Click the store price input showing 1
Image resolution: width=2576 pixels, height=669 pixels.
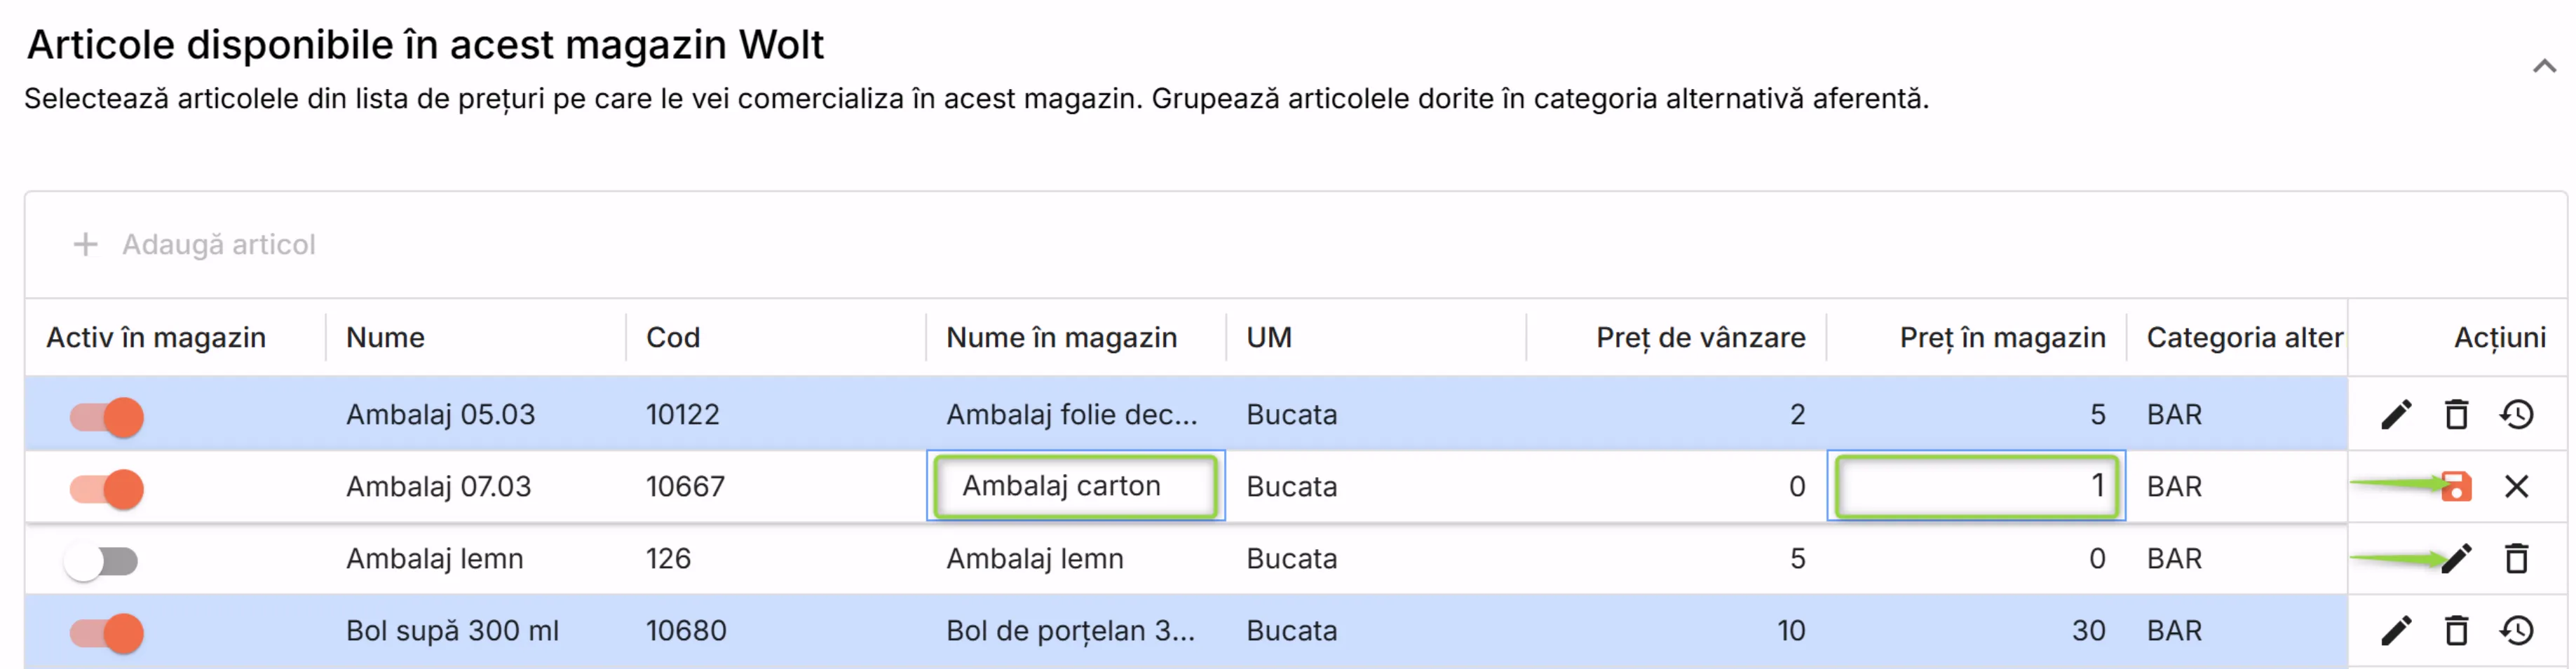pyautogui.click(x=1977, y=486)
